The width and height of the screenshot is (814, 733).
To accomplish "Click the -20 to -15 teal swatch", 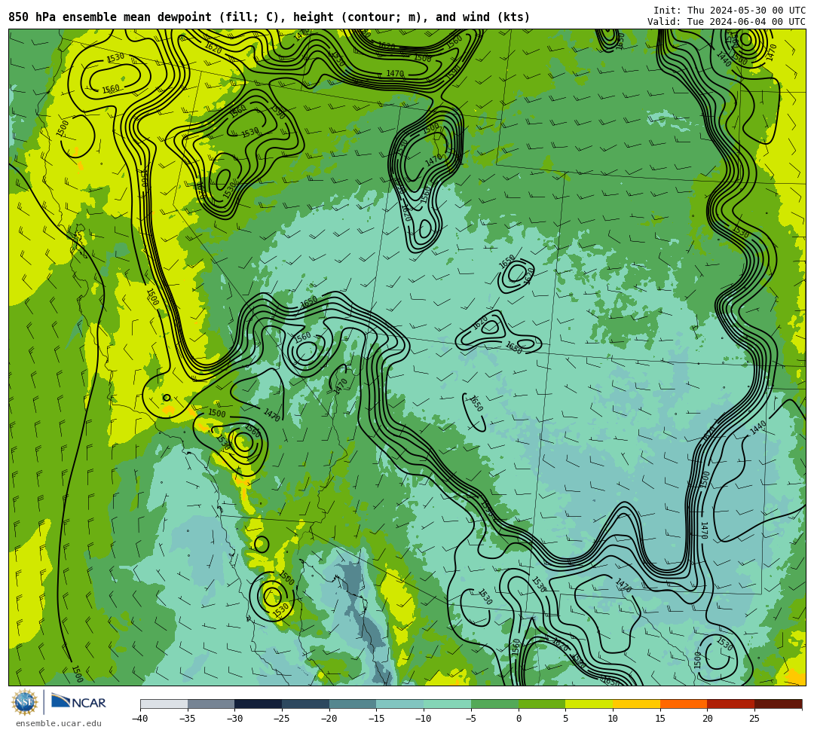I will click(x=353, y=704).
